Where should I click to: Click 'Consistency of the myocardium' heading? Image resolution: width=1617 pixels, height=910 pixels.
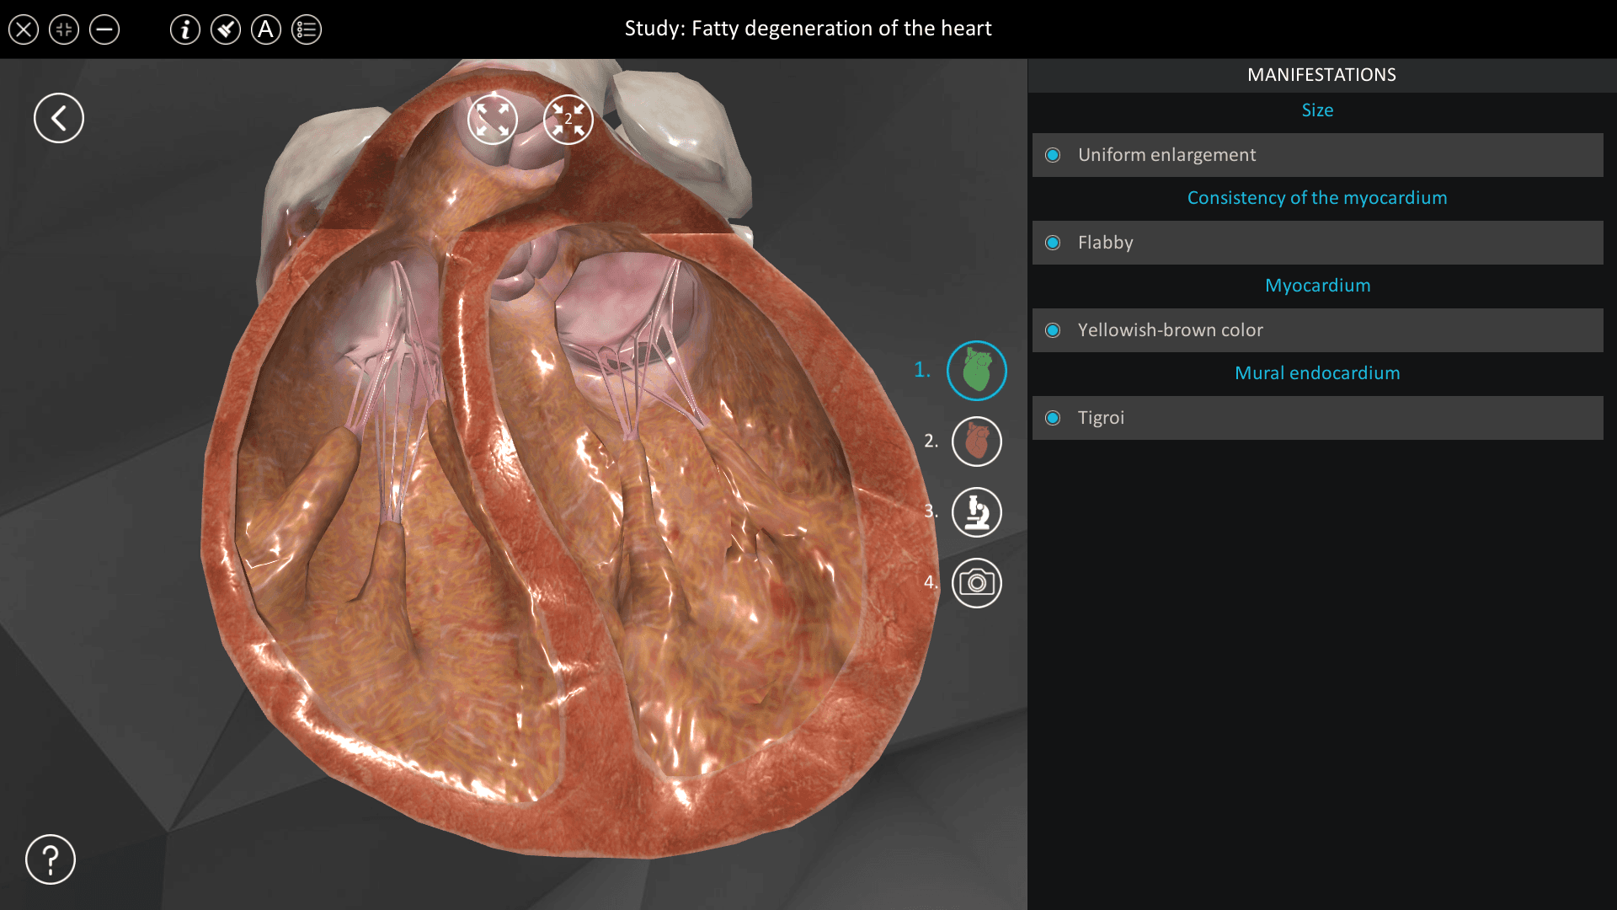coord(1317,198)
